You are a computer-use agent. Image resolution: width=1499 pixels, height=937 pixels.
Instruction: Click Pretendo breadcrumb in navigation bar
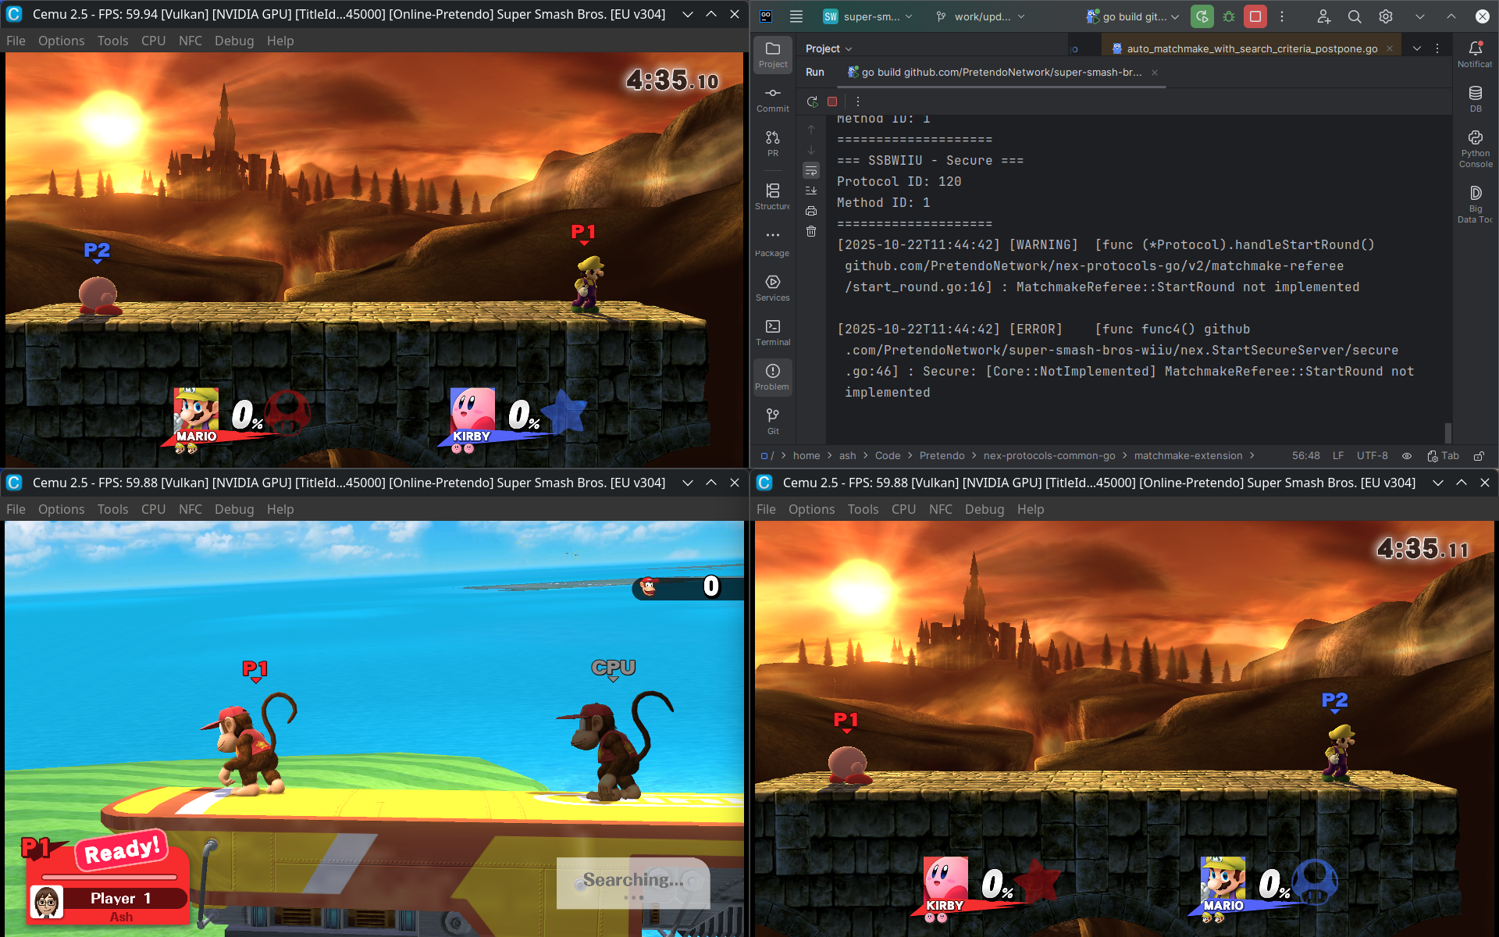tap(942, 456)
